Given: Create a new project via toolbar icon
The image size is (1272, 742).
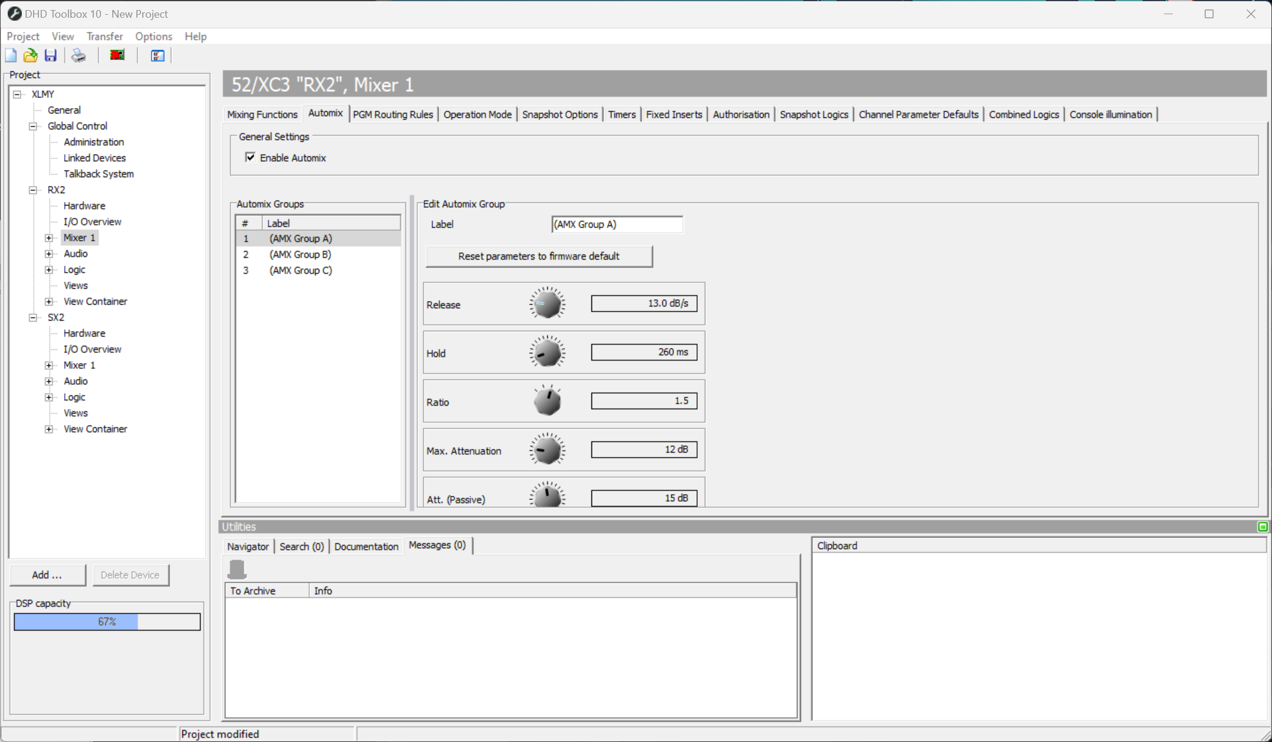Looking at the screenshot, I should point(11,55).
